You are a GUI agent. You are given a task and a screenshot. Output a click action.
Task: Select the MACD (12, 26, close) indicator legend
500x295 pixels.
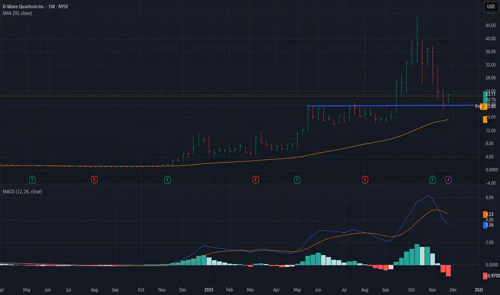(23, 191)
